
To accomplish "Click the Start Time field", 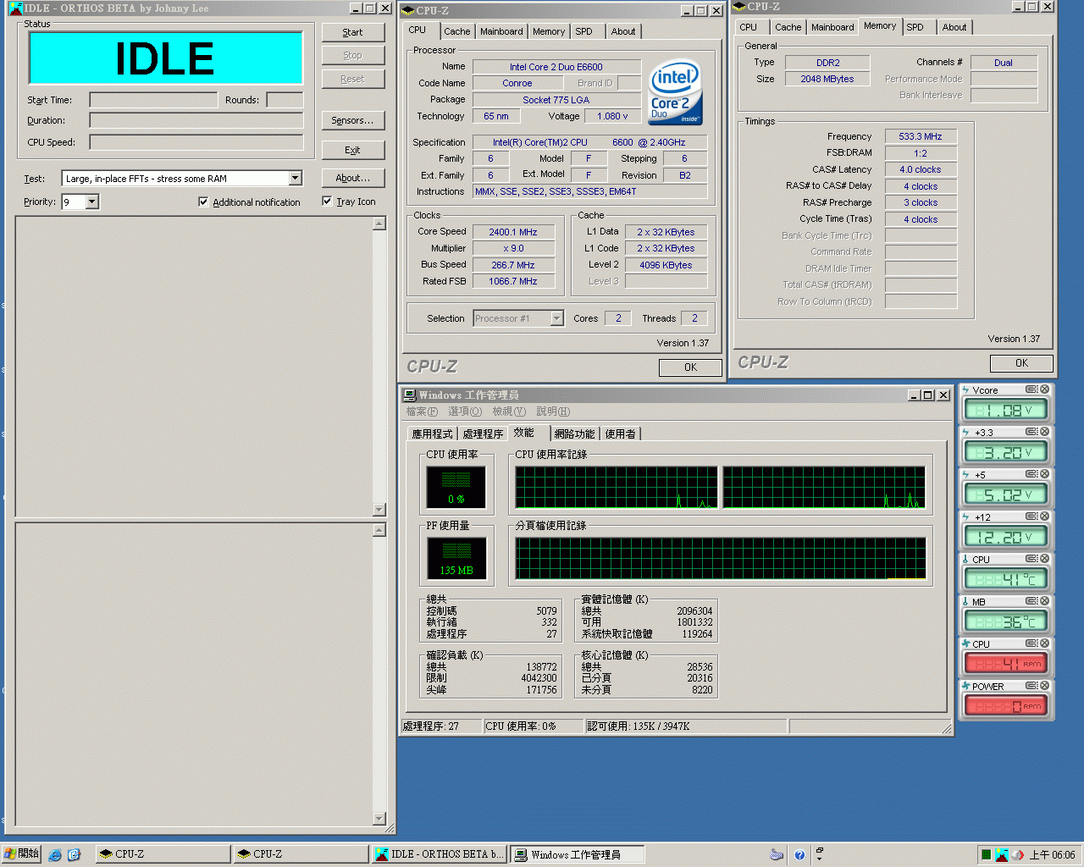I will (x=153, y=100).
